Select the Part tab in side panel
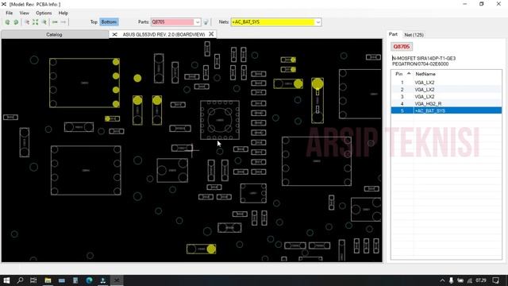Viewport: 508px width, 286px height. point(393,34)
